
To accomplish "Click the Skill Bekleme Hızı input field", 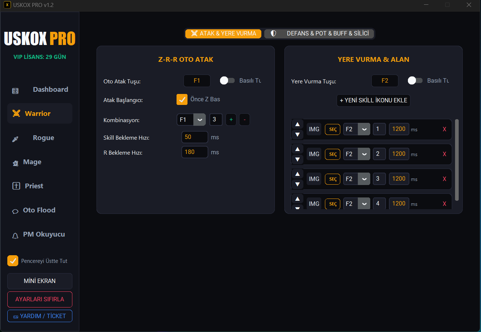I will pos(194,137).
